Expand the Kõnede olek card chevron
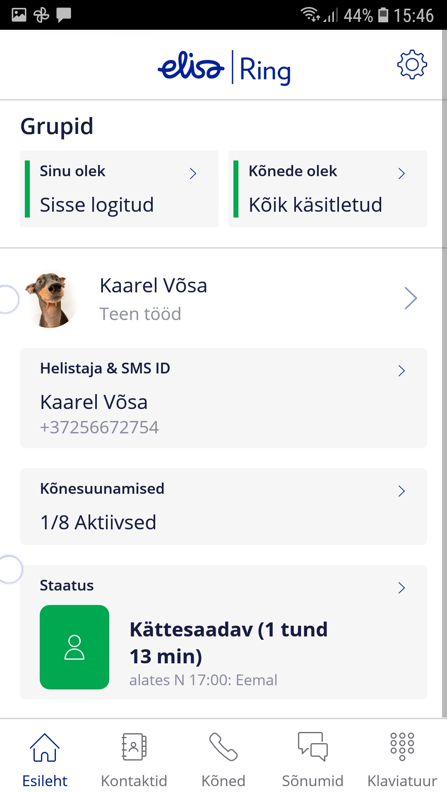447x794 pixels. pos(401,173)
